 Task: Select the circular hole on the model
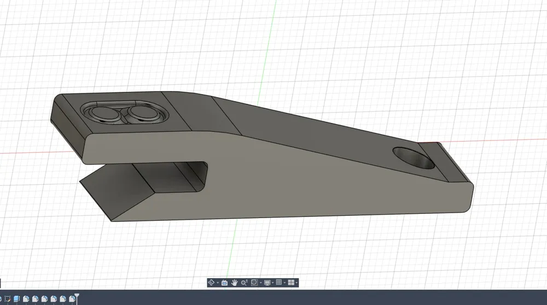[x=414, y=159]
